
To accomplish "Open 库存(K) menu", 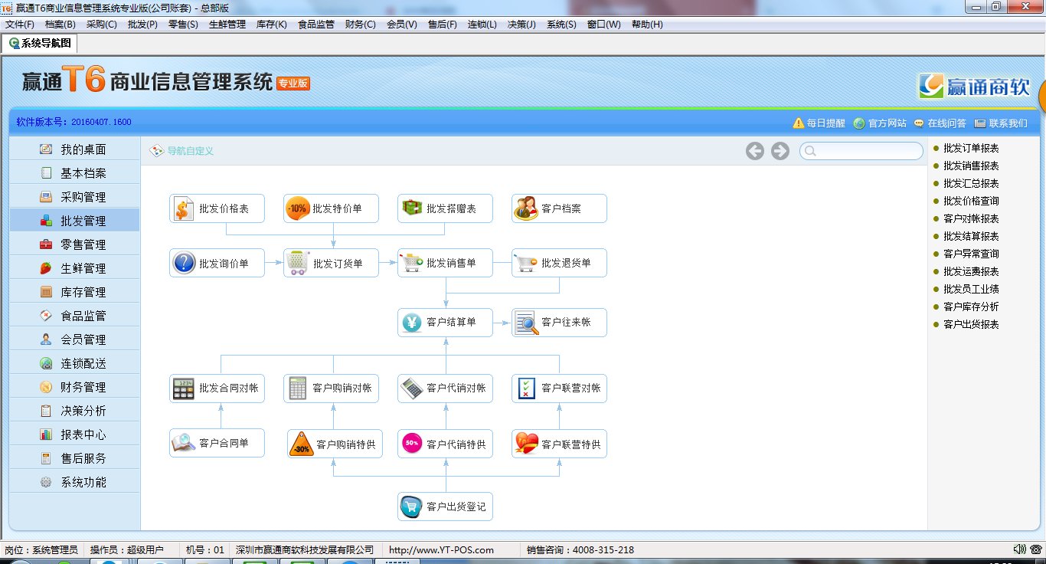I will (271, 25).
